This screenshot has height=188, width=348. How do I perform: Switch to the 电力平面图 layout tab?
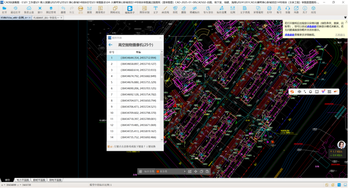21,180
